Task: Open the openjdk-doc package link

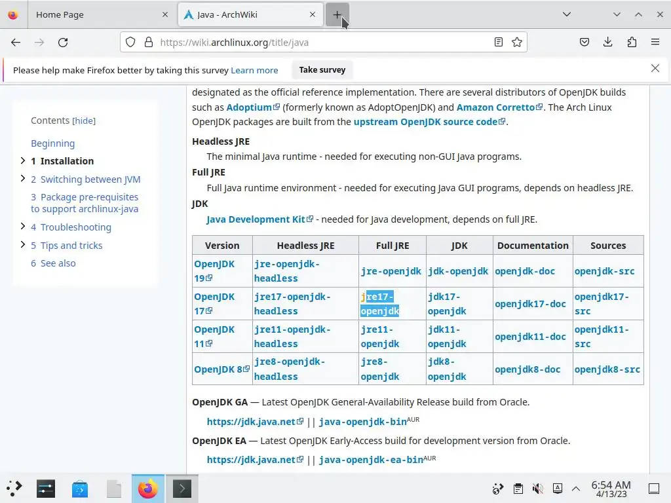Action: 525,271
